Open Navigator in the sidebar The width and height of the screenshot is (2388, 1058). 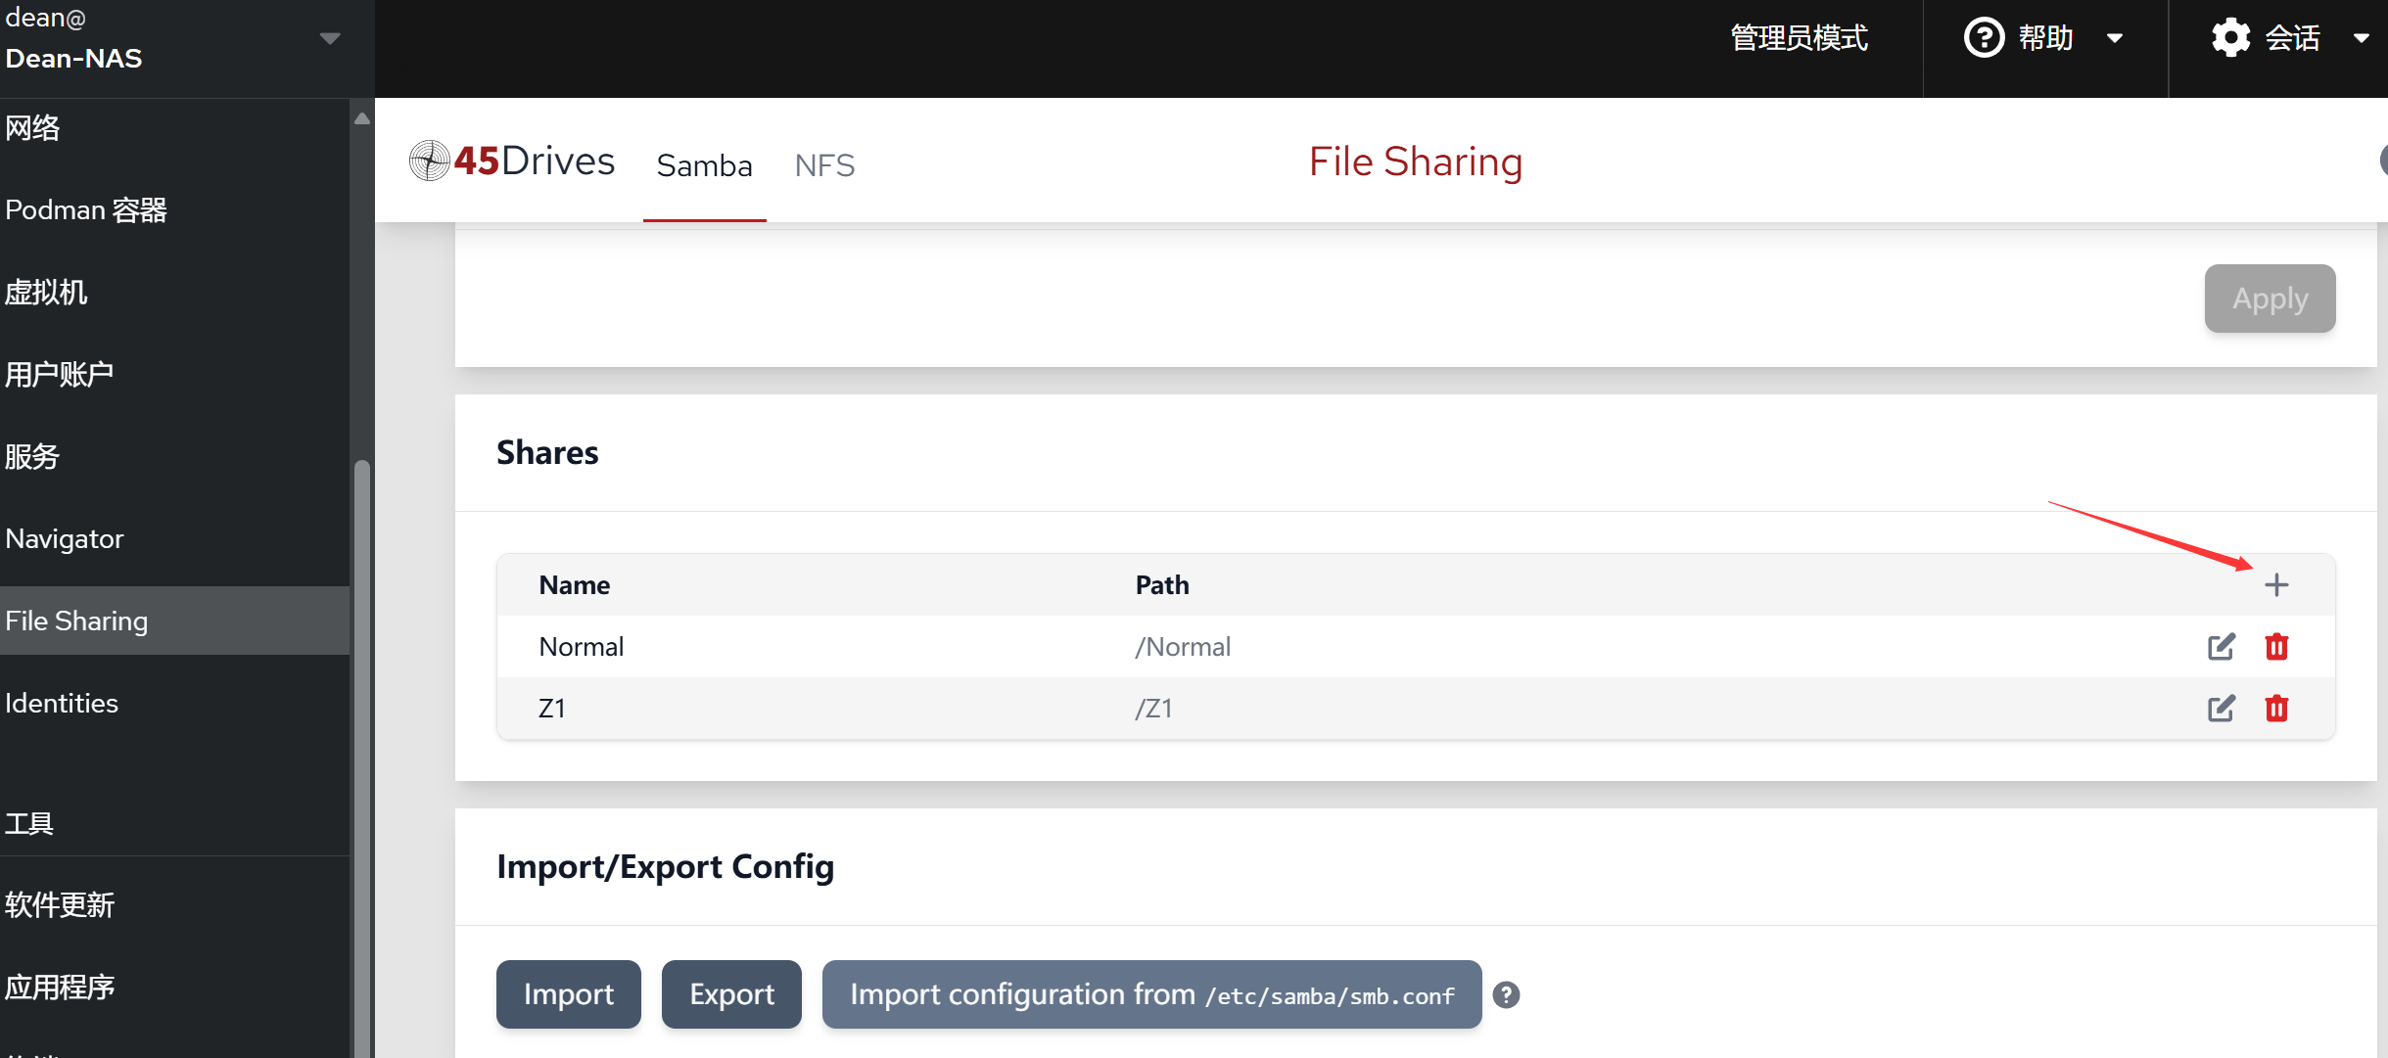click(x=65, y=538)
